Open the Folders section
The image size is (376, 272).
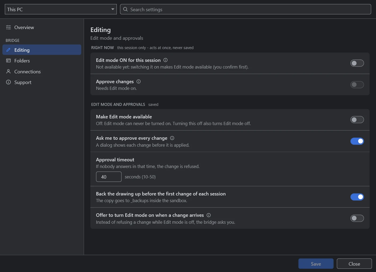pyautogui.click(x=42, y=61)
